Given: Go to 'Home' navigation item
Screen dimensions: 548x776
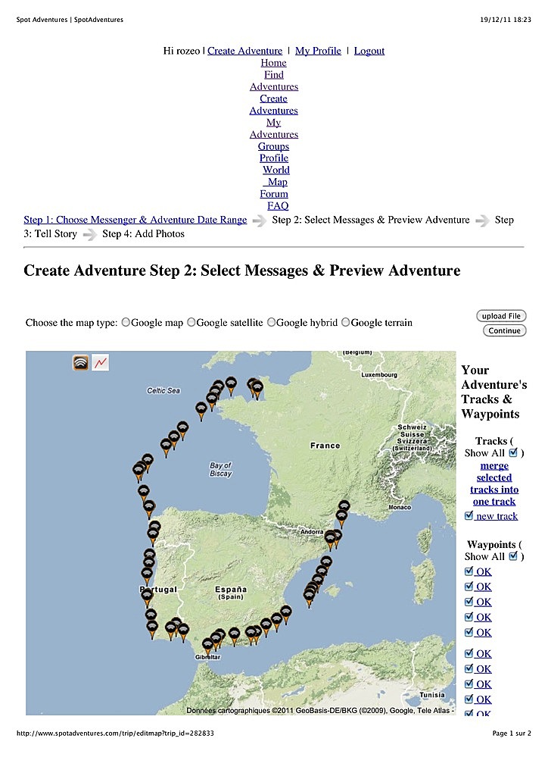Looking at the screenshot, I should [x=274, y=63].
